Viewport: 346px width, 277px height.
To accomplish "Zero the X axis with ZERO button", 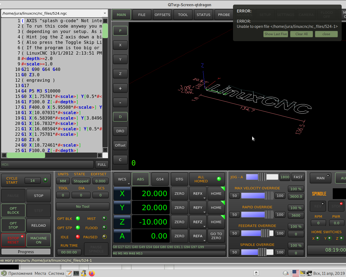I will pos(179,193).
